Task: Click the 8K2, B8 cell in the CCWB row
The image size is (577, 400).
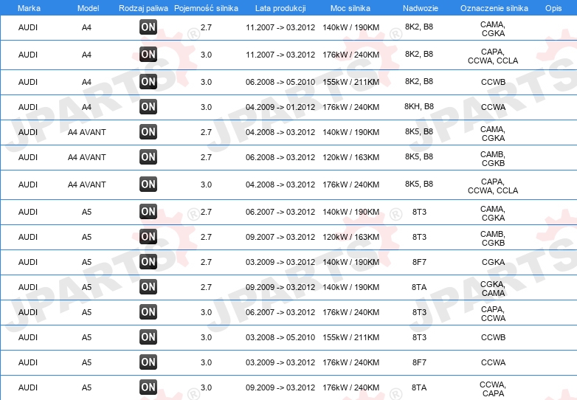Action: click(x=419, y=81)
